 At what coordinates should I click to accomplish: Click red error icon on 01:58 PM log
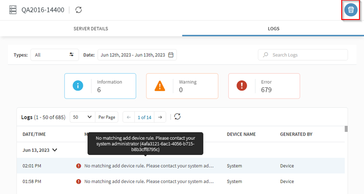click(79, 181)
